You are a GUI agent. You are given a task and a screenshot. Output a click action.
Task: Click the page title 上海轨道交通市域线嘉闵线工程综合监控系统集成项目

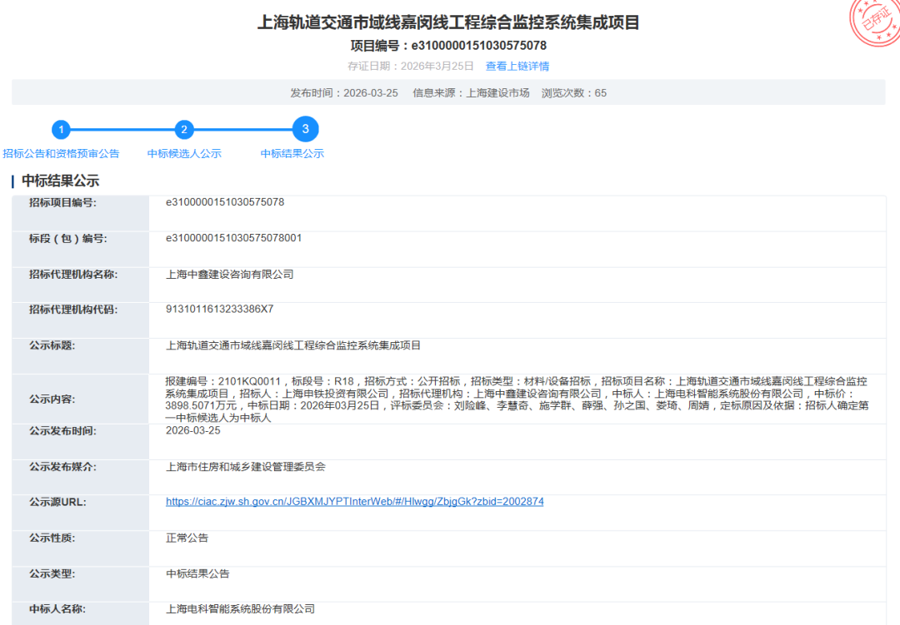coord(448,22)
